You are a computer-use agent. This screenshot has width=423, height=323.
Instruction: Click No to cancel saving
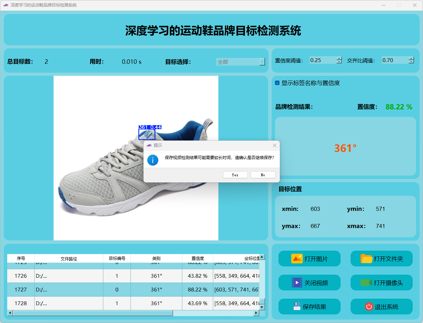point(263,175)
